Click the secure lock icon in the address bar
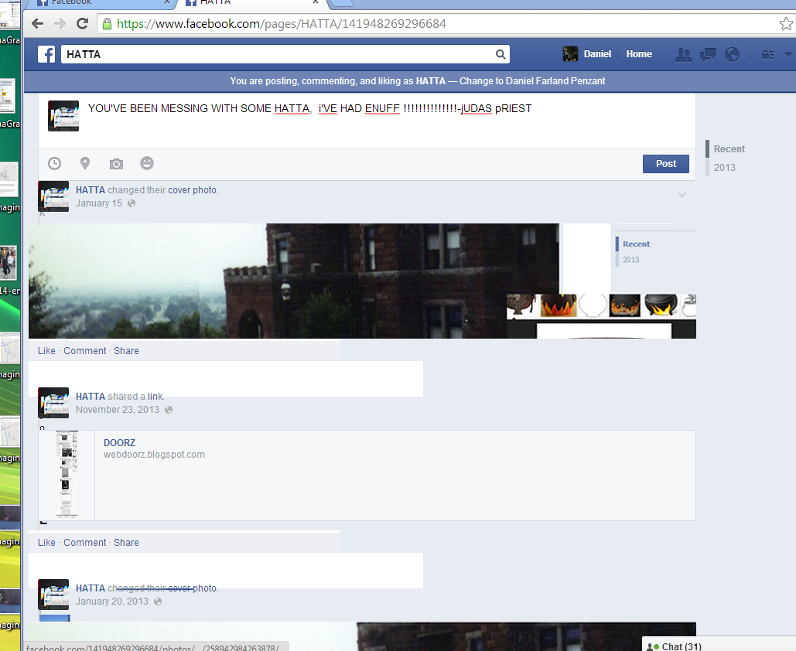796x651 pixels. tap(107, 24)
